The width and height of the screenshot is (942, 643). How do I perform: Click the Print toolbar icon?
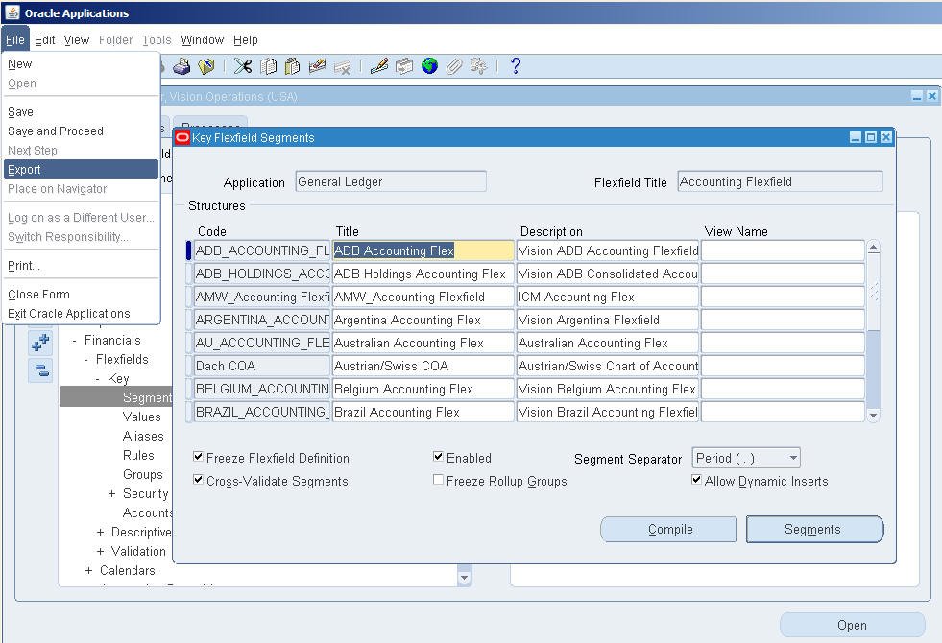(x=181, y=66)
